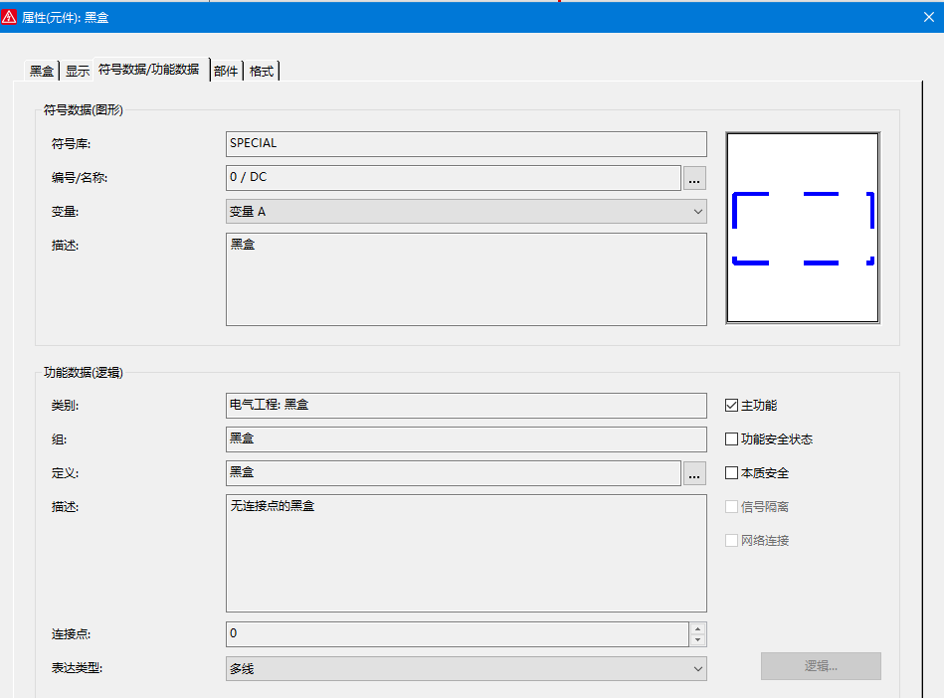Enable the 功能安全状态 checkbox

pyautogui.click(x=731, y=439)
